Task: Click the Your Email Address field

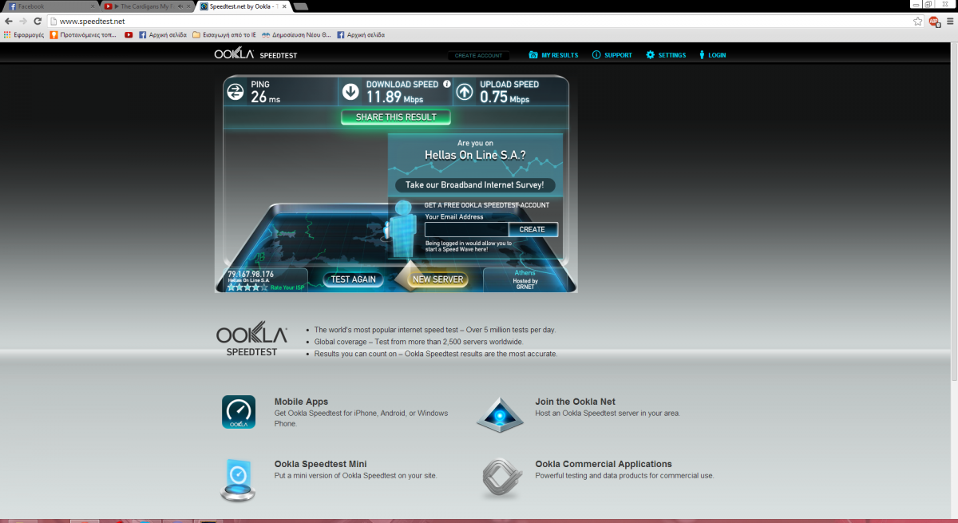Action: tap(466, 229)
